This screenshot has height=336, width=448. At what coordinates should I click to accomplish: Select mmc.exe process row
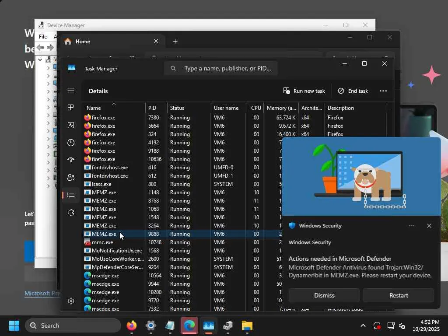[x=182, y=242]
